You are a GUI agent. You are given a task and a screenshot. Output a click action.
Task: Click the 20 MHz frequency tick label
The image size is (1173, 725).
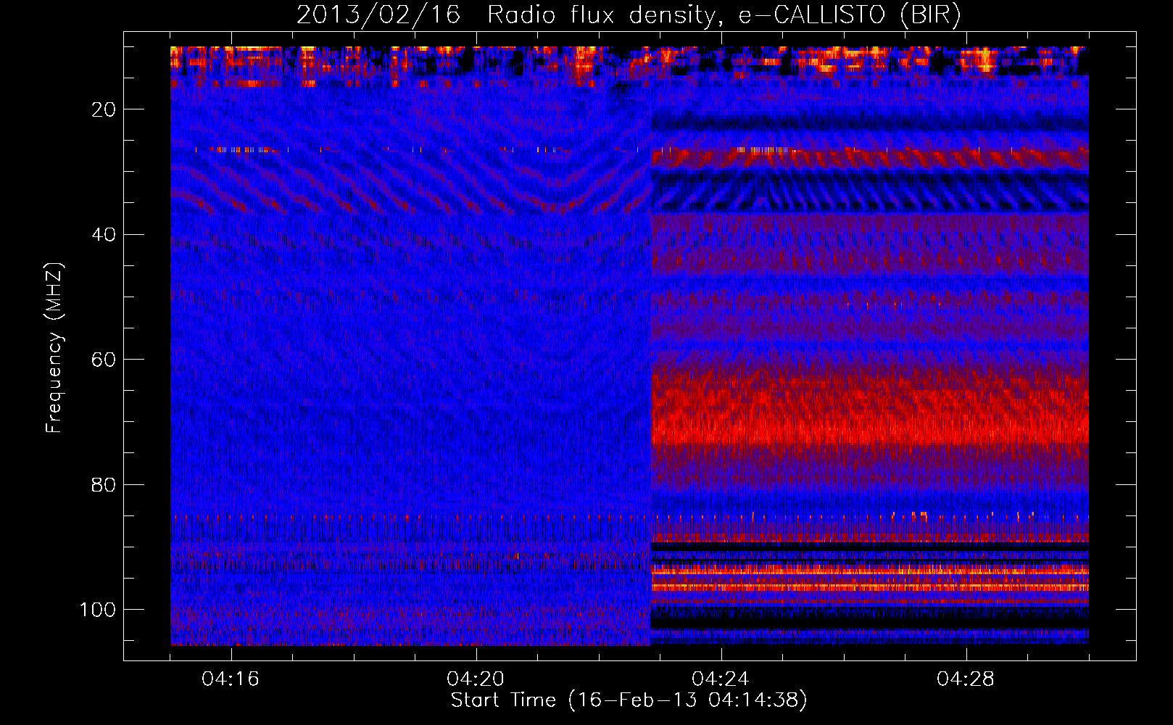[x=104, y=109]
